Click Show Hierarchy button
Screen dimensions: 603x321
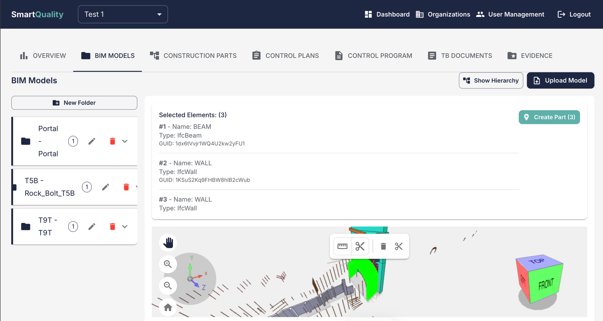[491, 80]
